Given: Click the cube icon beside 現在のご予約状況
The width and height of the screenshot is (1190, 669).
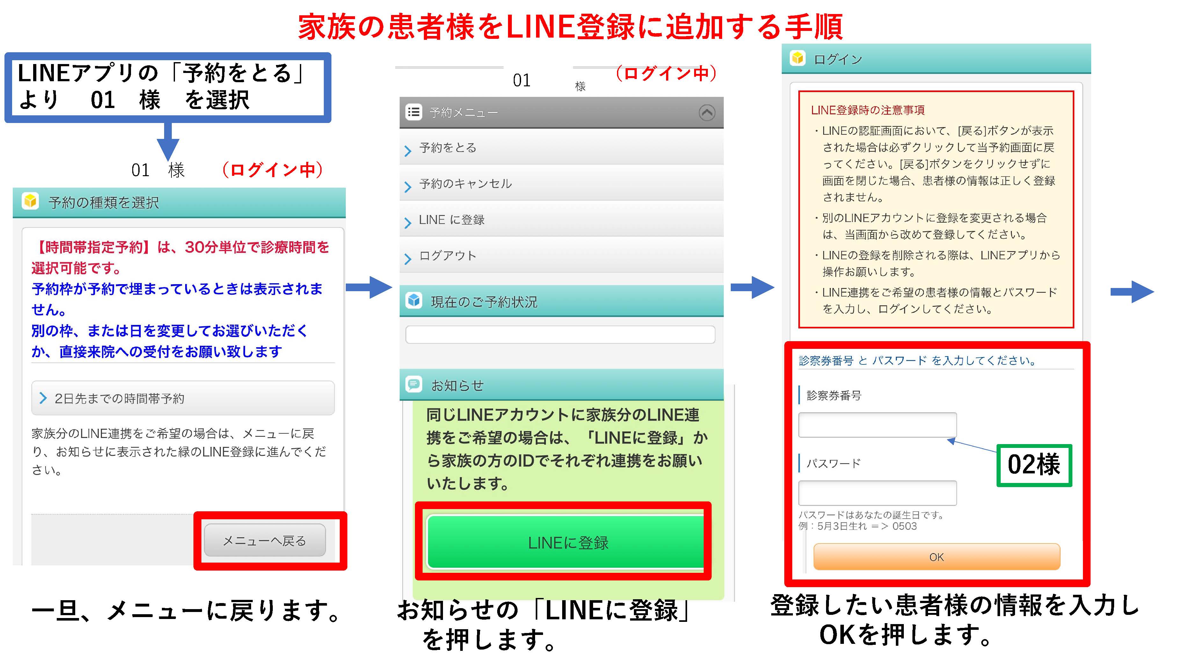Looking at the screenshot, I should tap(414, 300).
